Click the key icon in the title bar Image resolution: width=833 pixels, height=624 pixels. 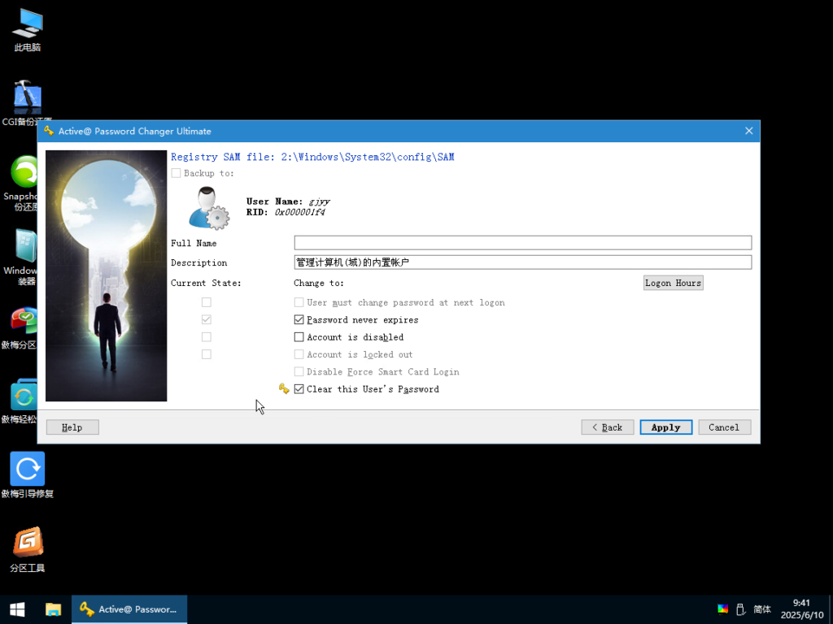point(49,131)
